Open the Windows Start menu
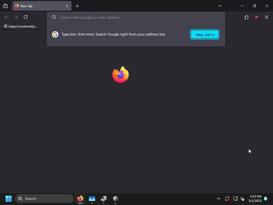Image resolution: width=273 pixels, height=205 pixels. tap(9, 199)
